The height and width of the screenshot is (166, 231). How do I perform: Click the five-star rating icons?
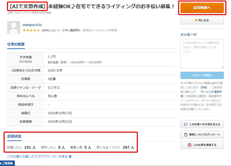31,30
